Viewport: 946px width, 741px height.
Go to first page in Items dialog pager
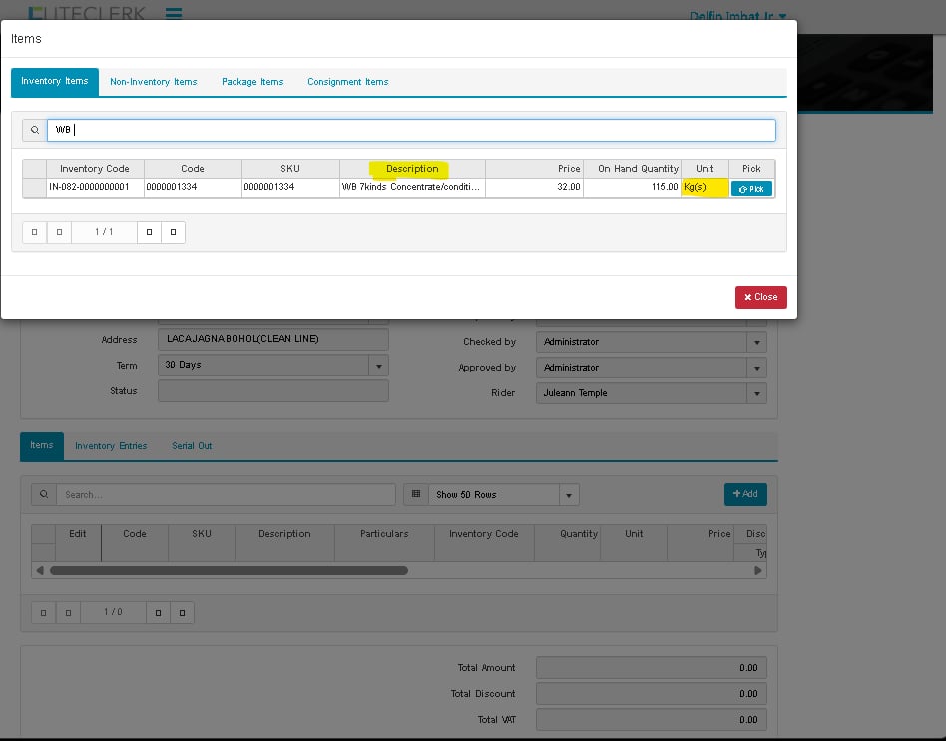[x=34, y=232]
